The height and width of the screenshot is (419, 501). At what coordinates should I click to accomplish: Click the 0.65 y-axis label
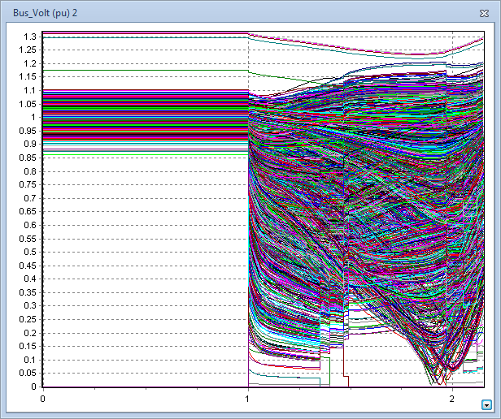pos(28,212)
